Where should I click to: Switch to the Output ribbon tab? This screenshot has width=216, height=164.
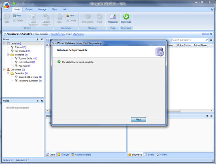click(x=29, y=9)
